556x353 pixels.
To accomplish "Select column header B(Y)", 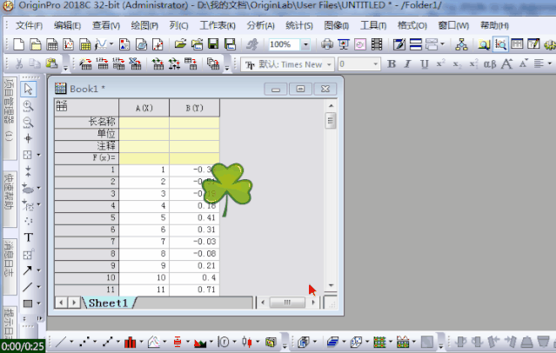I will coord(194,108).
